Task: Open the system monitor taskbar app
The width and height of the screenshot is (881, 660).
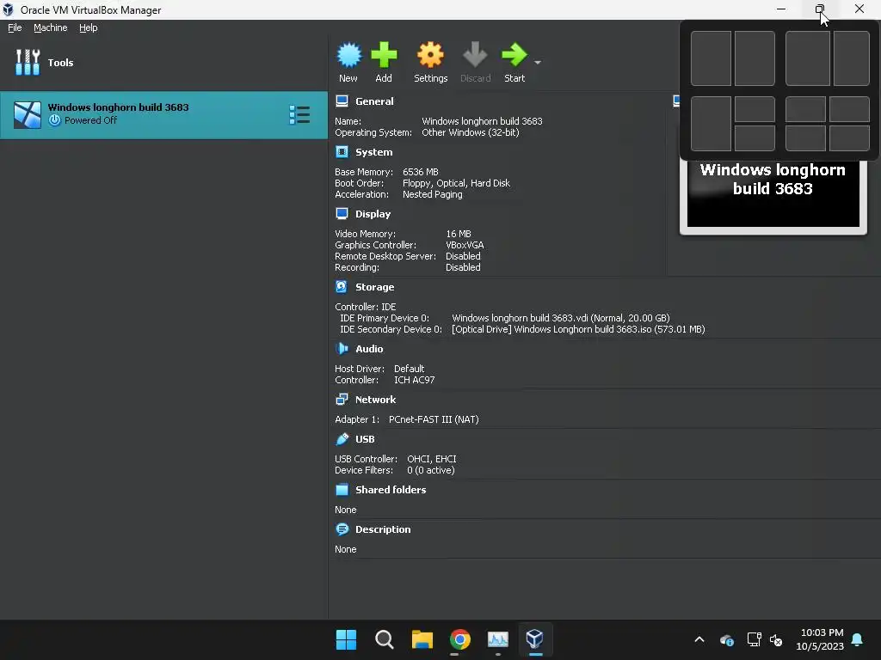Action: coord(498,639)
